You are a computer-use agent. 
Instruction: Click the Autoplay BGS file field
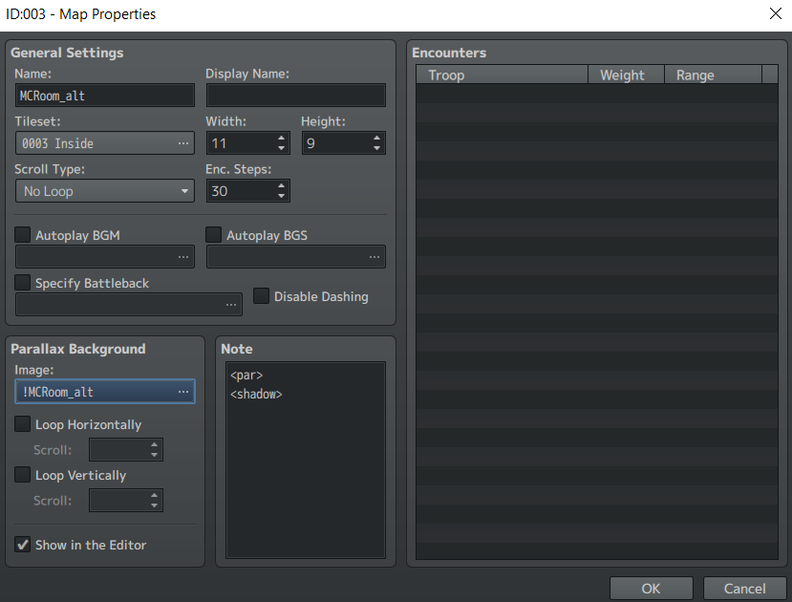296,257
